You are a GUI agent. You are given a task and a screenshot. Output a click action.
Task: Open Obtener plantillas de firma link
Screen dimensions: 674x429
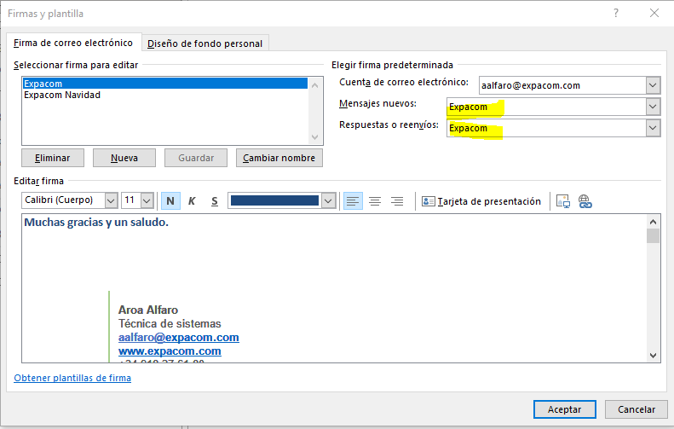click(x=72, y=378)
